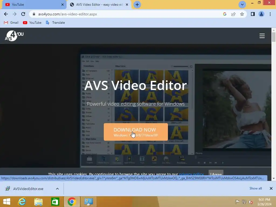This screenshot has width=276, height=207.
Task: Open the site hamburger menu
Action: [262, 36]
